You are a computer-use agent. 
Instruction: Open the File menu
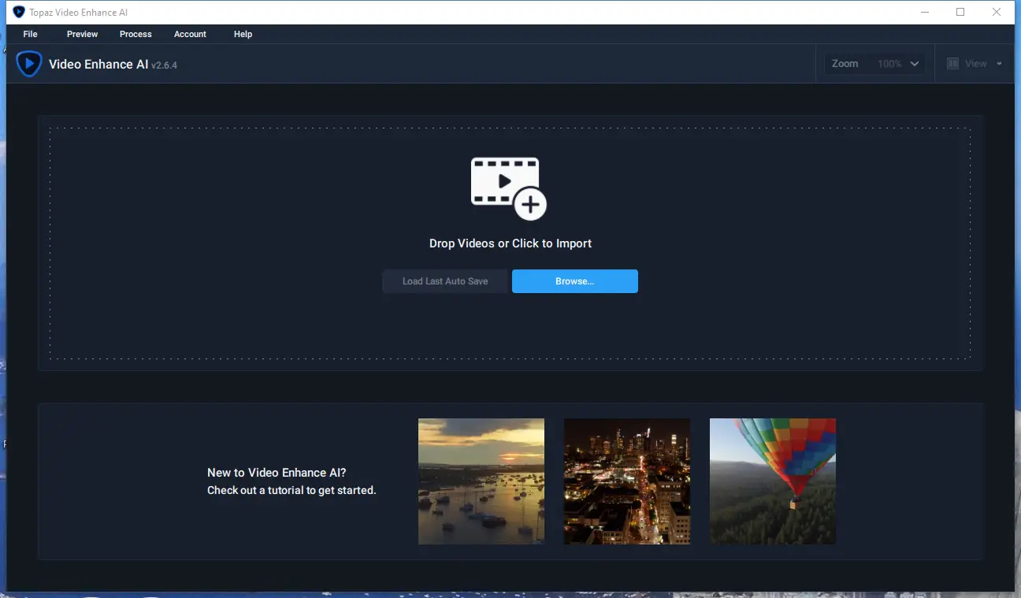30,34
